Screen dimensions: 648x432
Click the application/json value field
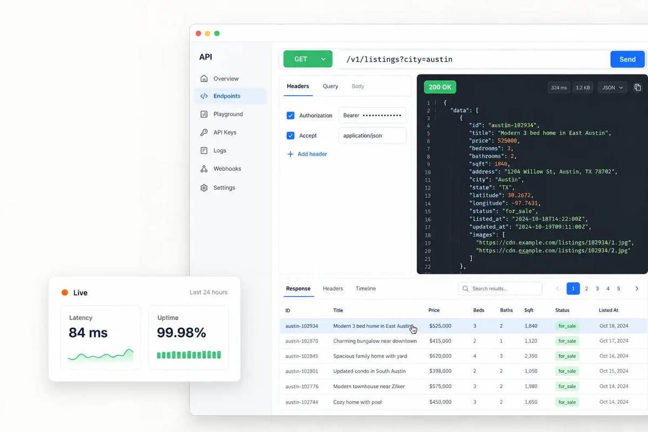[x=373, y=136]
